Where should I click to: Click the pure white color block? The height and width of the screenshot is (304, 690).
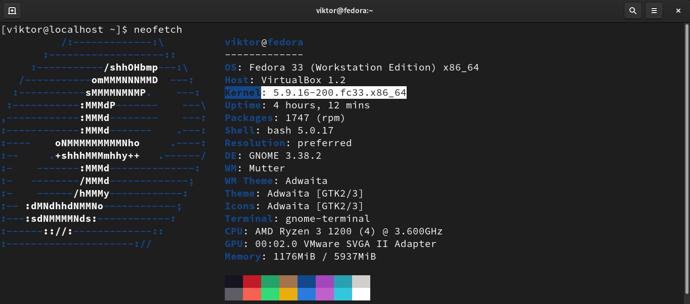pyautogui.click(x=361, y=294)
